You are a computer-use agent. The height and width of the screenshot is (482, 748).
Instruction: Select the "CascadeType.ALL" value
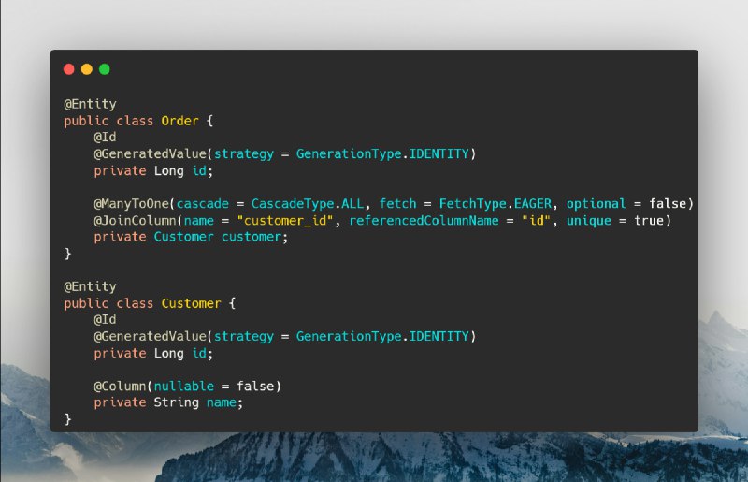tap(308, 204)
